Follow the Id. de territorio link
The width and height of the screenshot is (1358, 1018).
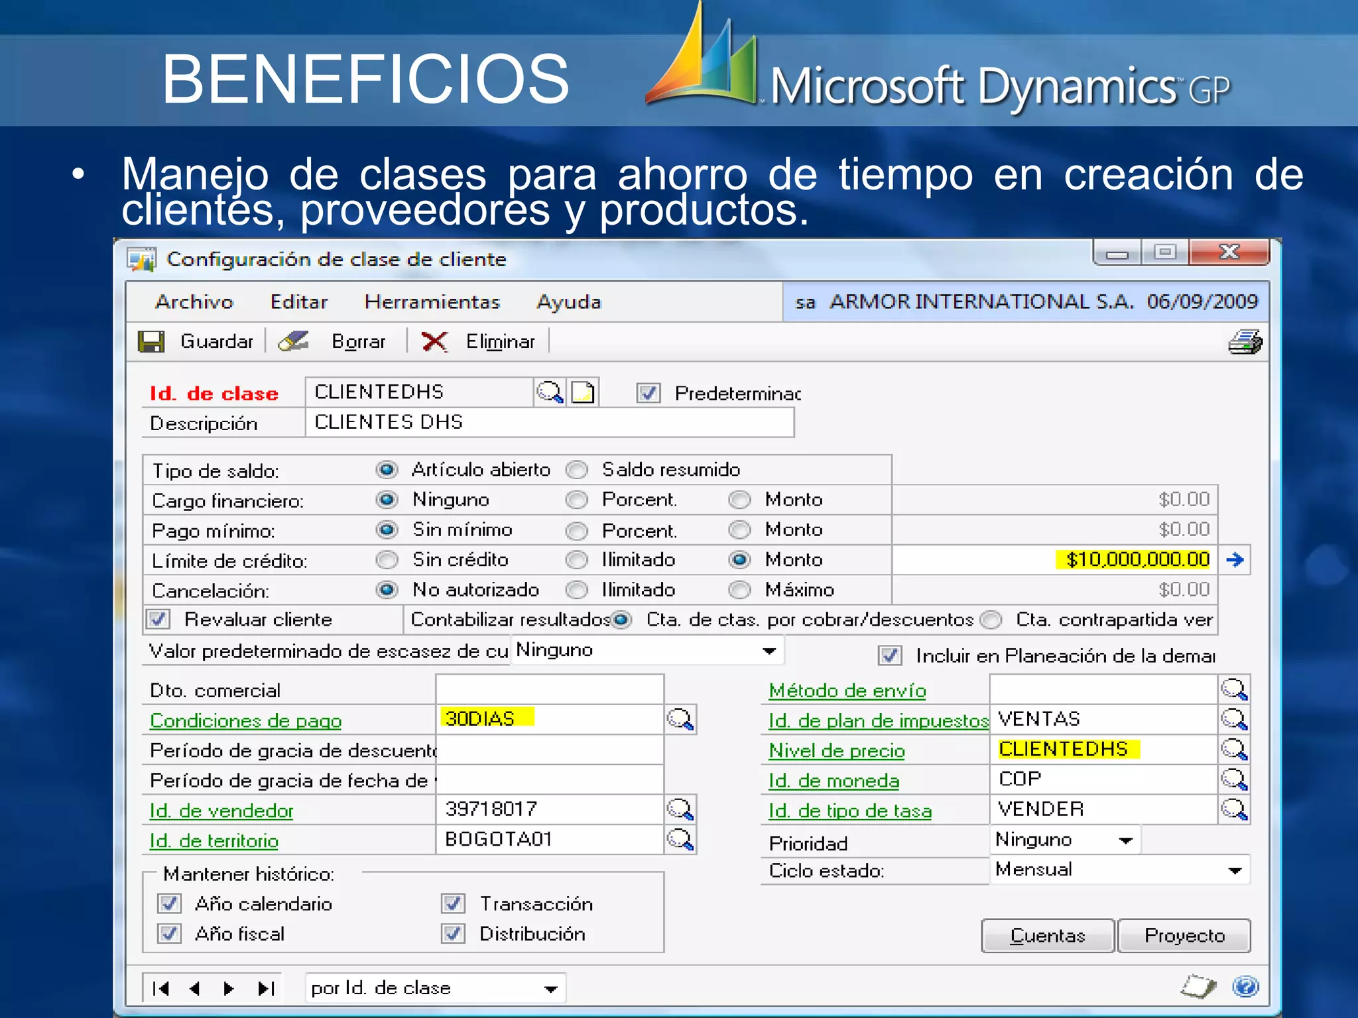tap(214, 841)
